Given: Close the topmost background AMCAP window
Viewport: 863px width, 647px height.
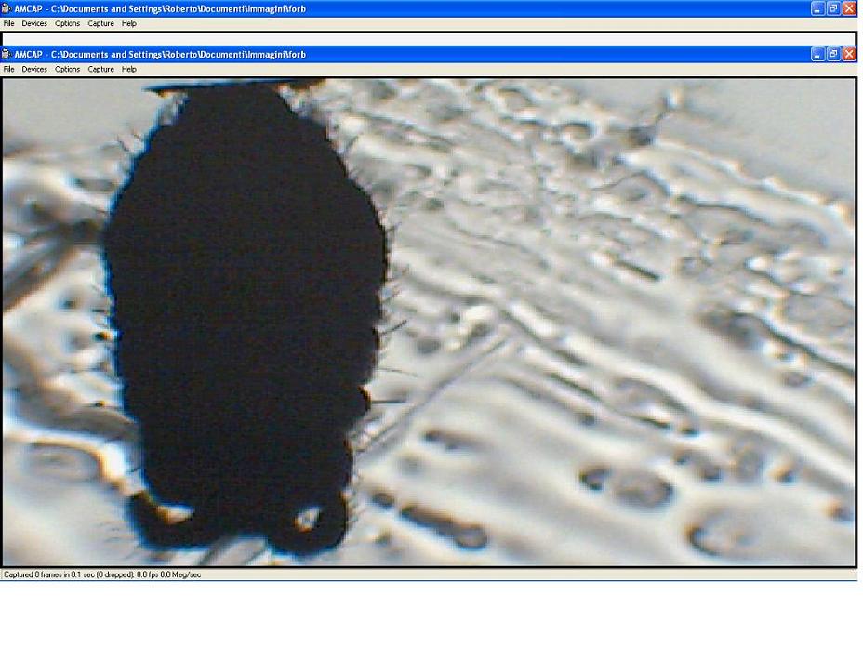Looking at the screenshot, I should pyautogui.click(x=849, y=8).
